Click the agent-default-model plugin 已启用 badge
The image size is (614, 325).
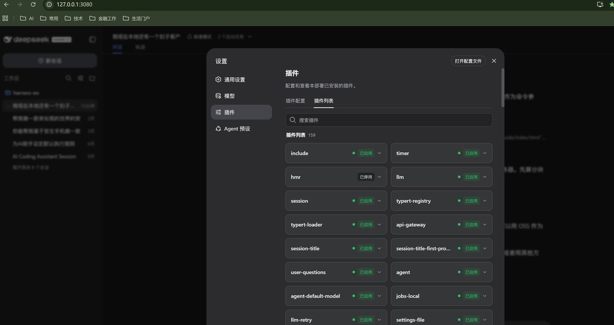click(366, 296)
